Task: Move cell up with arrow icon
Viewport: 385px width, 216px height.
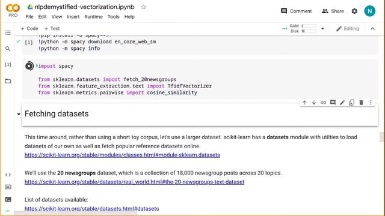Action: point(304,103)
